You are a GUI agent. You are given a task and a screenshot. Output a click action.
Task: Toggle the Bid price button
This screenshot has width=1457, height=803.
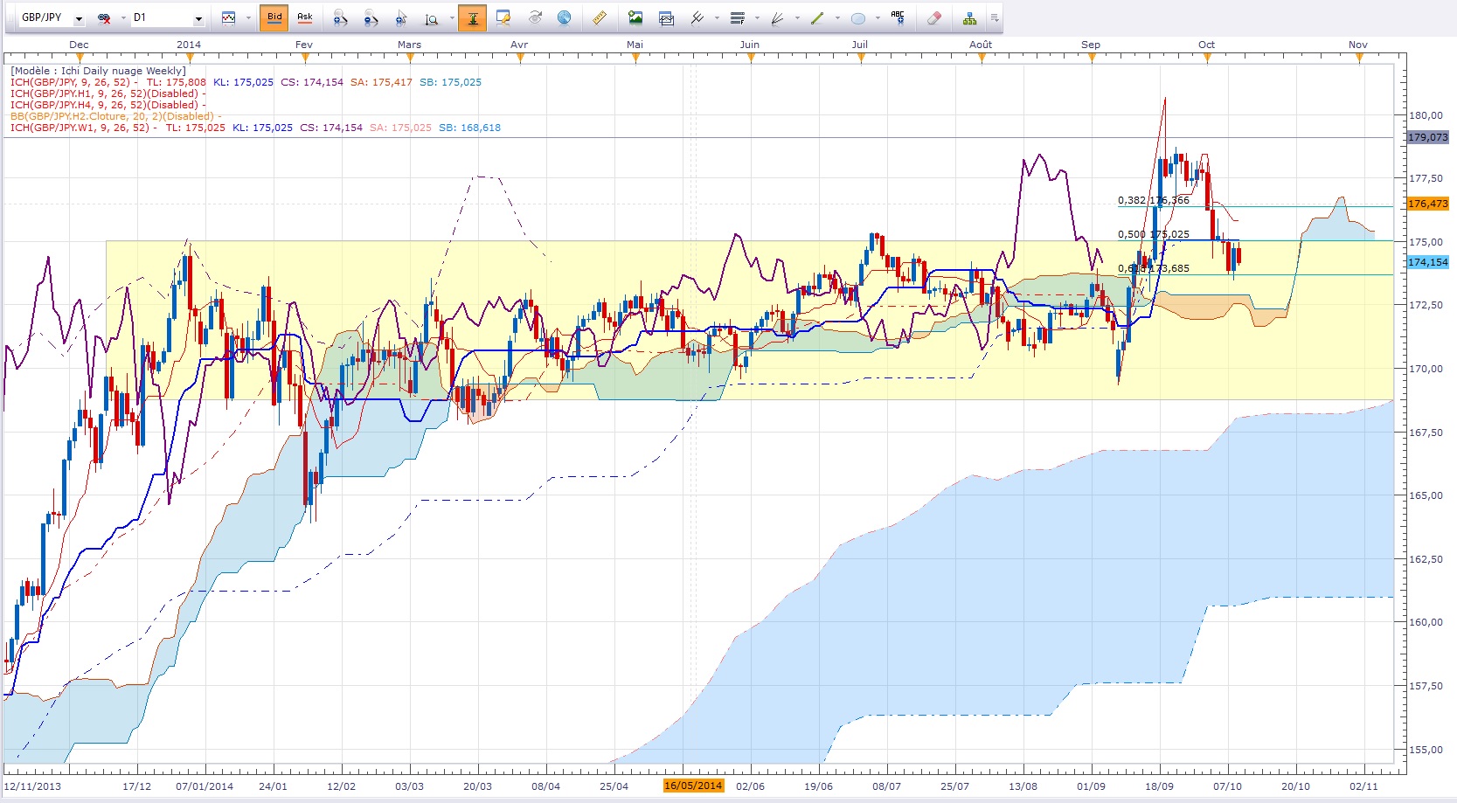tap(274, 17)
